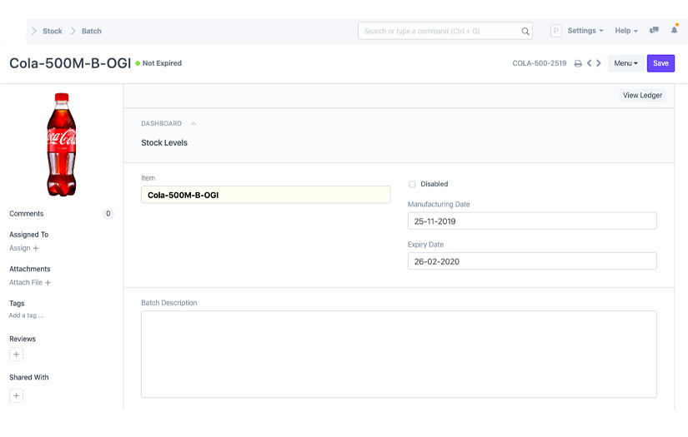Click the Comments count badge
This screenshot has height=437, width=688.
click(x=108, y=214)
